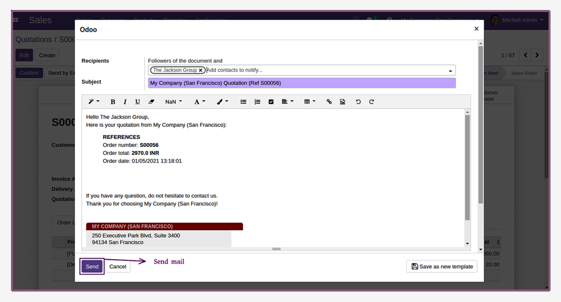Click the email body scrollbar
Screen dimensions: 561x302
(467, 167)
